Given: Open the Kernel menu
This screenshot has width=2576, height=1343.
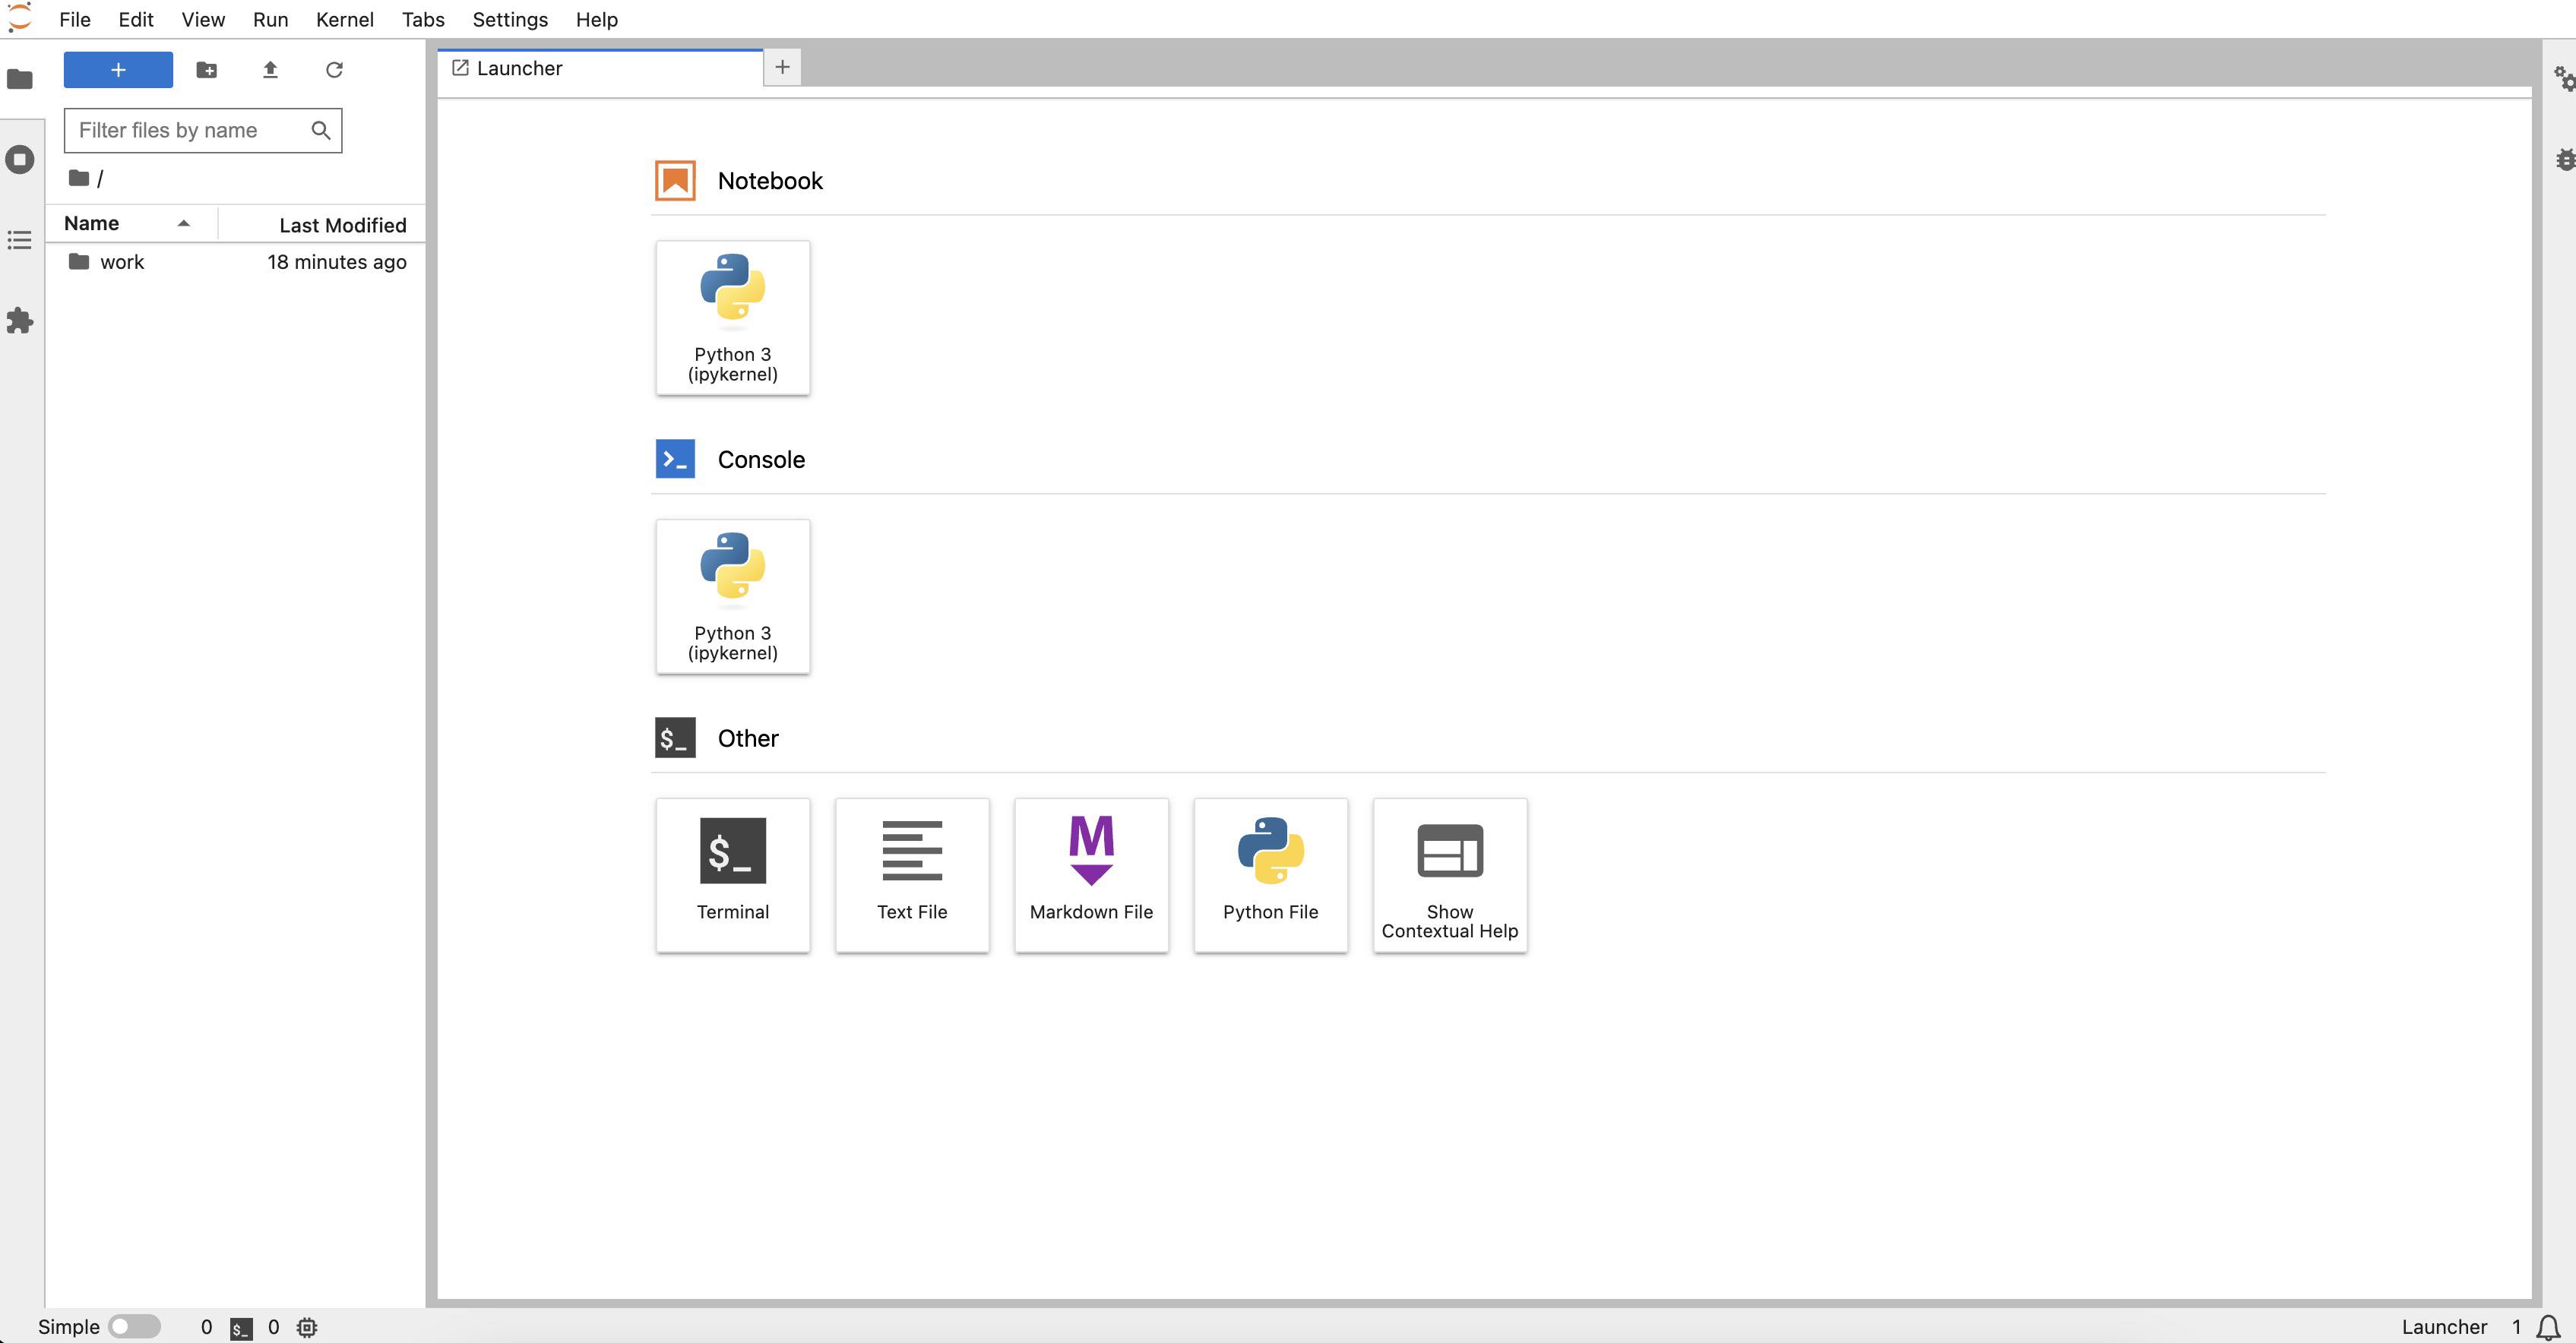Looking at the screenshot, I should point(343,19).
